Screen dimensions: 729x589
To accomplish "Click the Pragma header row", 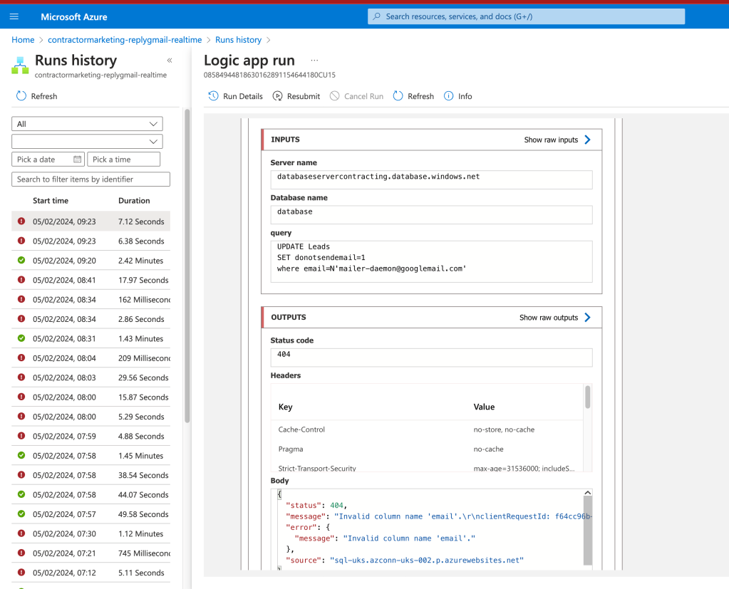I will (x=427, y=449).
